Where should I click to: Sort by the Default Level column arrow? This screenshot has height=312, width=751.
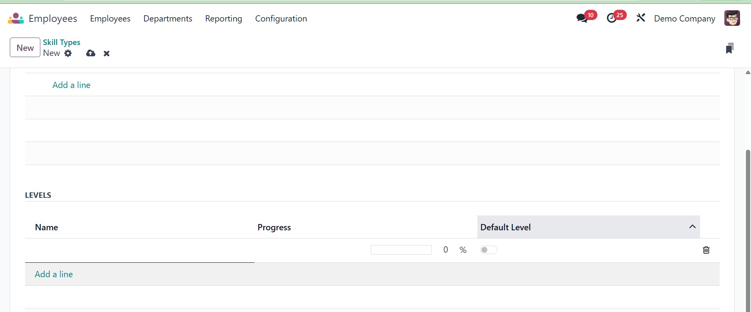(692, 227)
